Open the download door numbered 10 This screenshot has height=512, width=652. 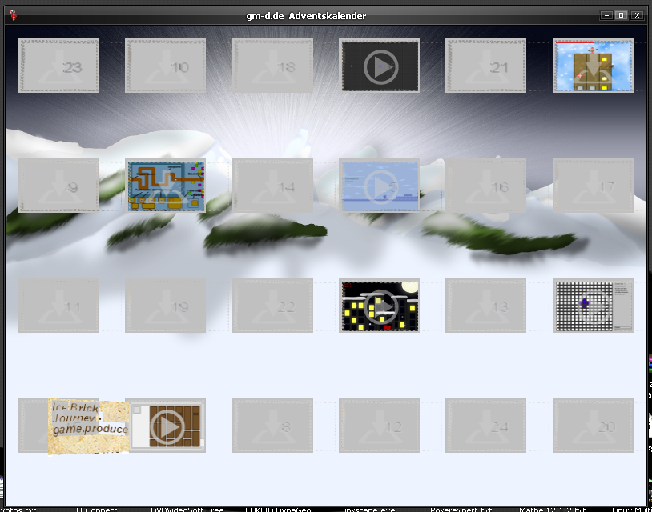click(x=165, y=66)
